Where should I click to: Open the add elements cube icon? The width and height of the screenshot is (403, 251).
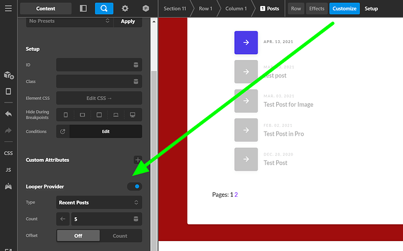click(x=9, y=75)
